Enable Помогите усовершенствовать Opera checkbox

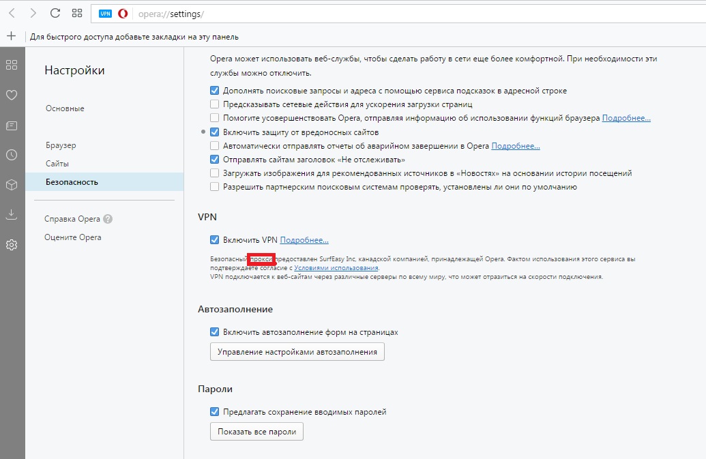tap(215, 118)
